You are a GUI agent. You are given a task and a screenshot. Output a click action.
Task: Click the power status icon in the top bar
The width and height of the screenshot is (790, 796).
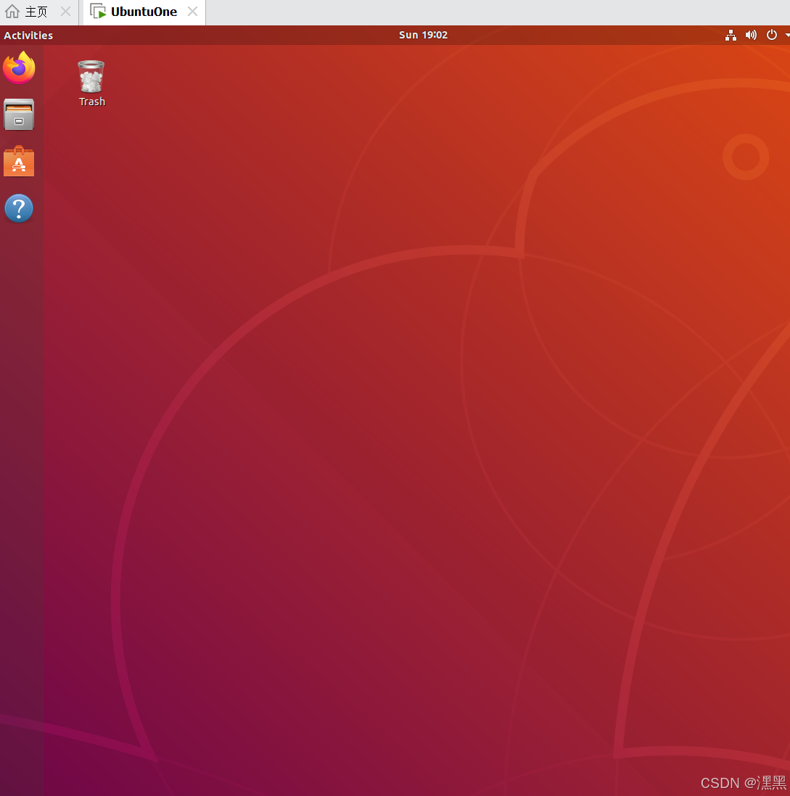coord(771,34)
